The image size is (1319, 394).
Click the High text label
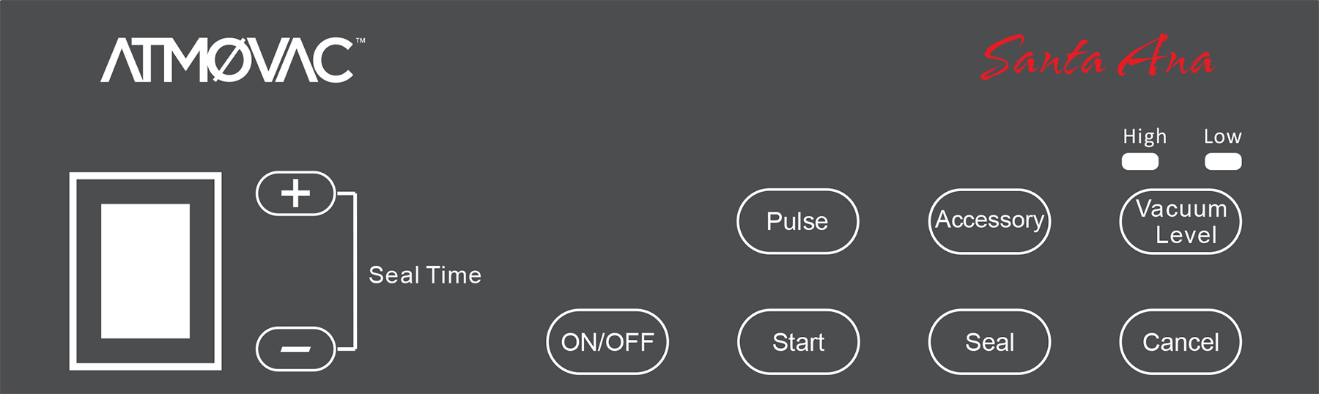click(x=1144, y=137)
